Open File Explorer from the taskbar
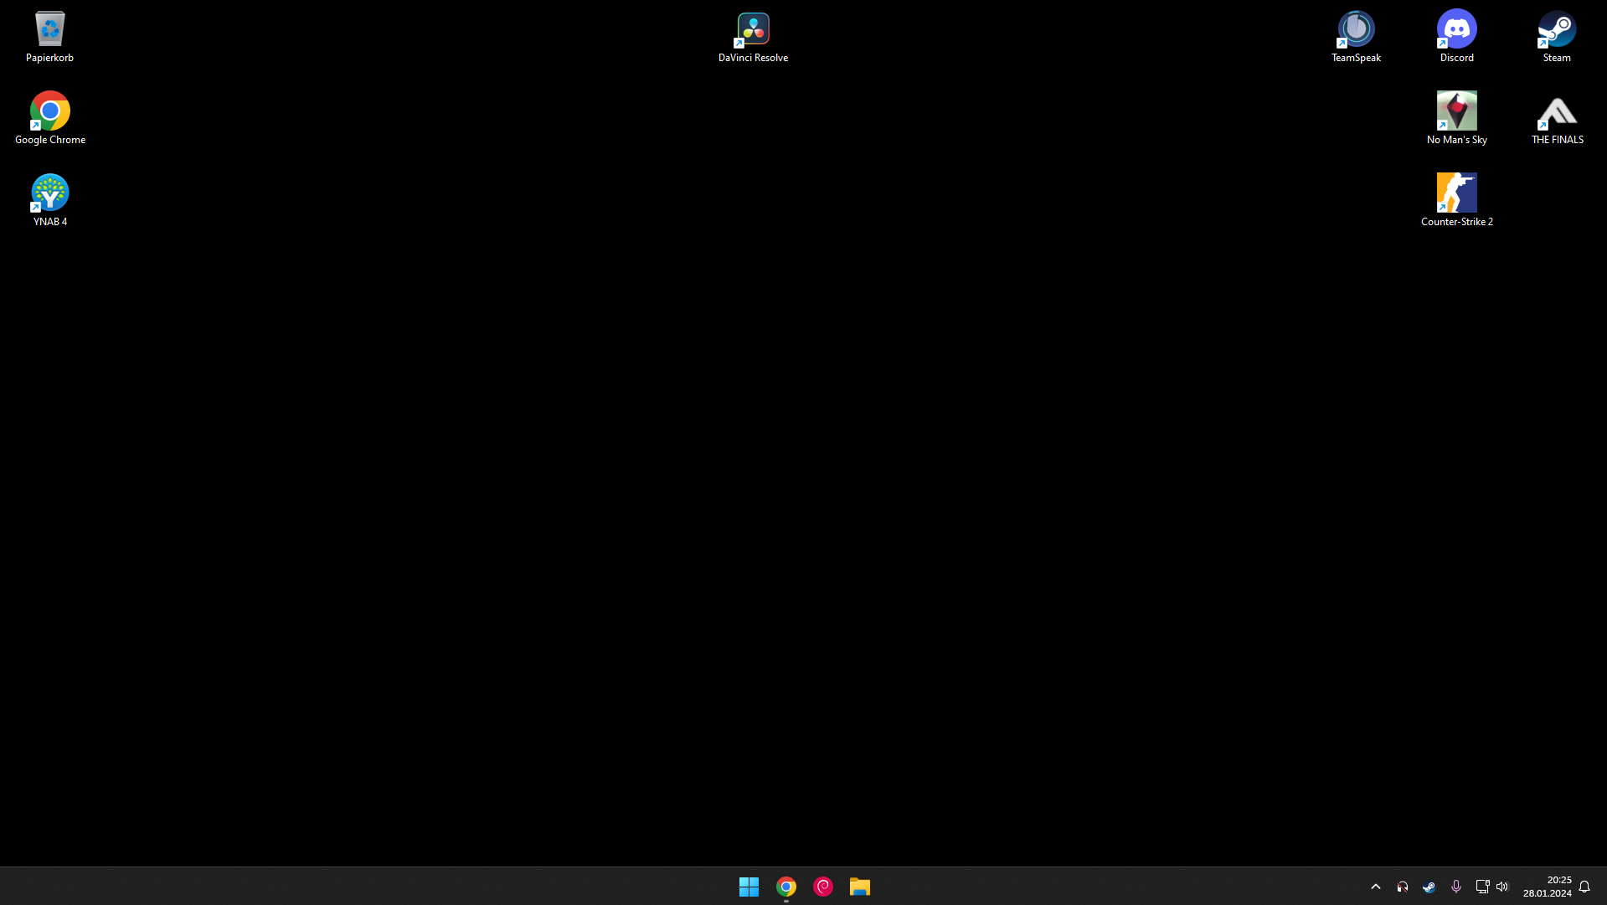This screenshot has height=905, width=1607. 859,887
